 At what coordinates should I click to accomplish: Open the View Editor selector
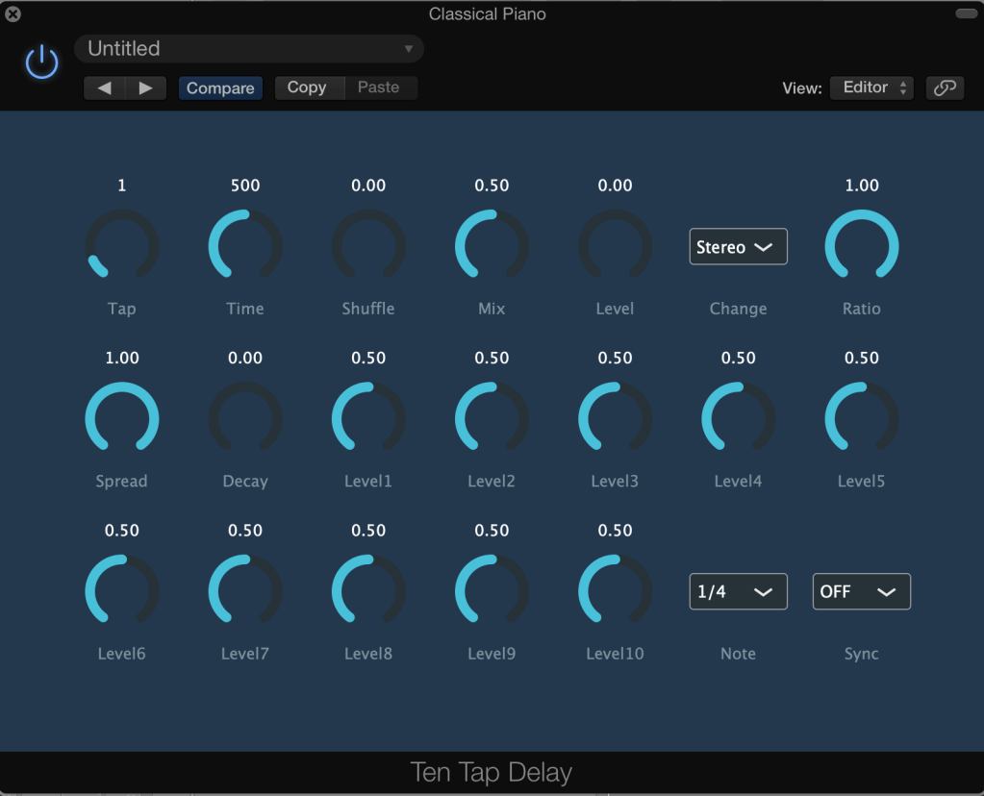coord(871,87)
